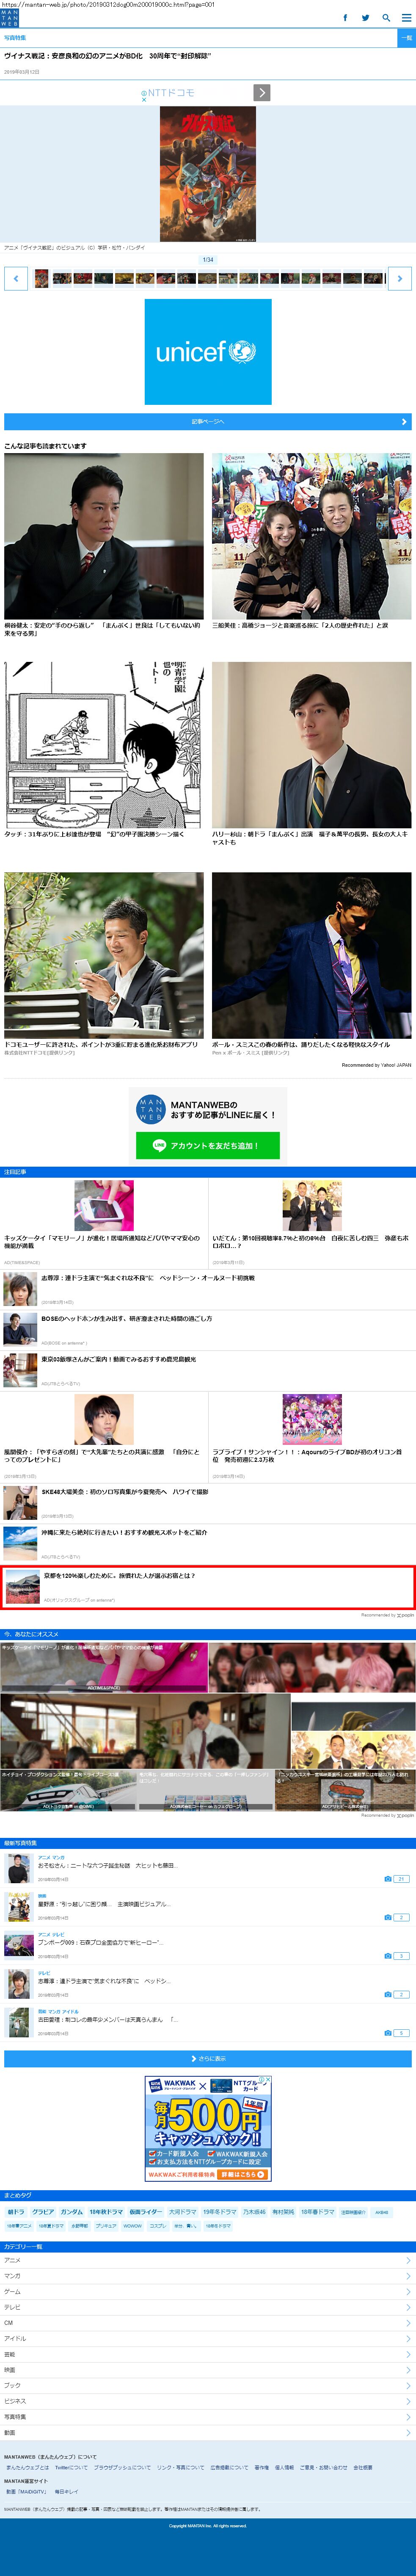
Task: Open the SKE48大場美奈 写真集 article
Action: coord(208,1503)
